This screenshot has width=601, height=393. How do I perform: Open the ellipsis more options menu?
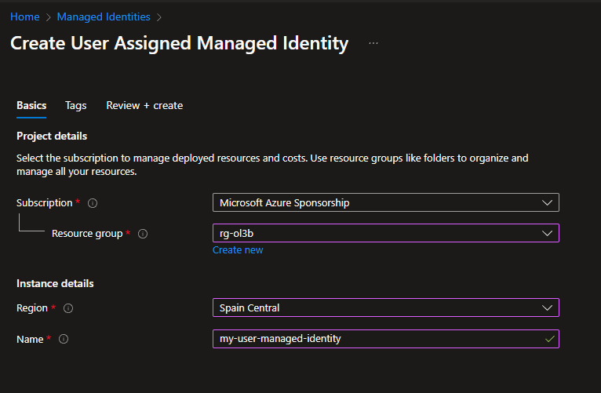pos(373,43)
